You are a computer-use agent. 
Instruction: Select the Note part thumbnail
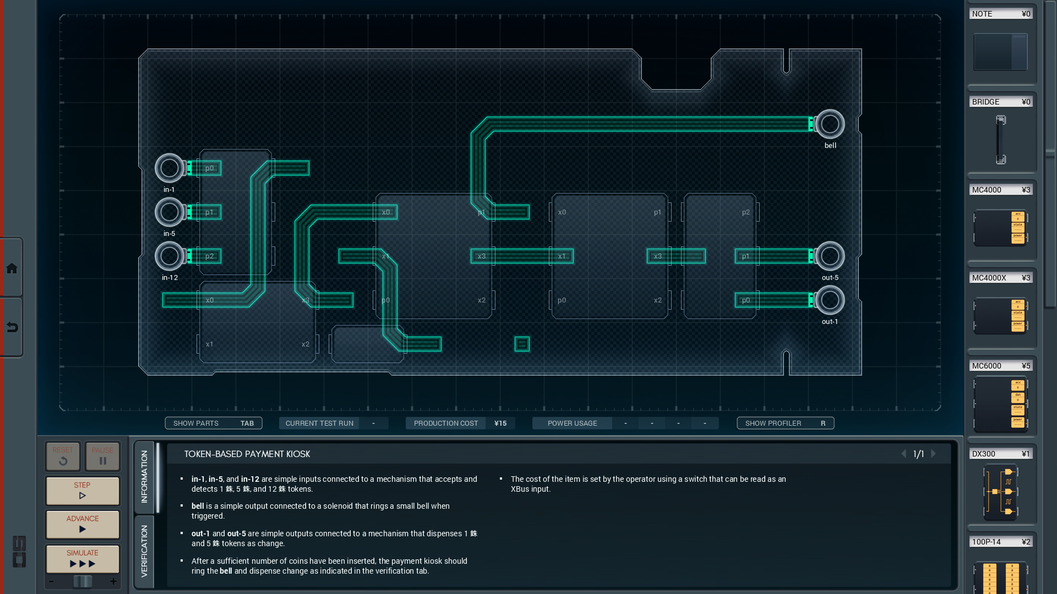(1000, 52)
